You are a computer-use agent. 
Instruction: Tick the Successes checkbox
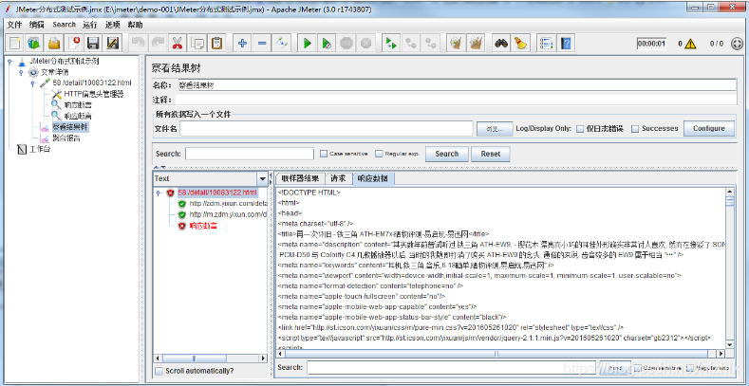pyautogui.click(x=635, y=128)
